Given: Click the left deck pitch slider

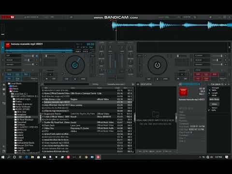Looking at the screenshot, I should (92, 66).
